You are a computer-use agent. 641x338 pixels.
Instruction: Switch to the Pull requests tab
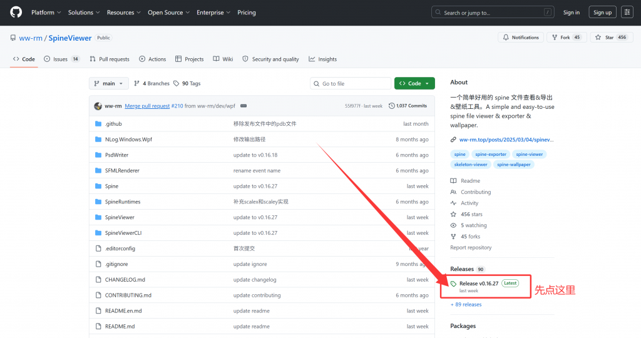110,59
